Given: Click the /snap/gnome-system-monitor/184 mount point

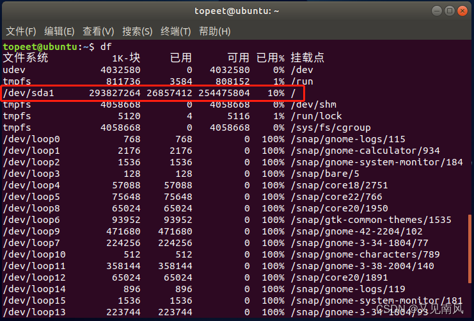Looking at the screenshot, I should (x=377, y=162).
